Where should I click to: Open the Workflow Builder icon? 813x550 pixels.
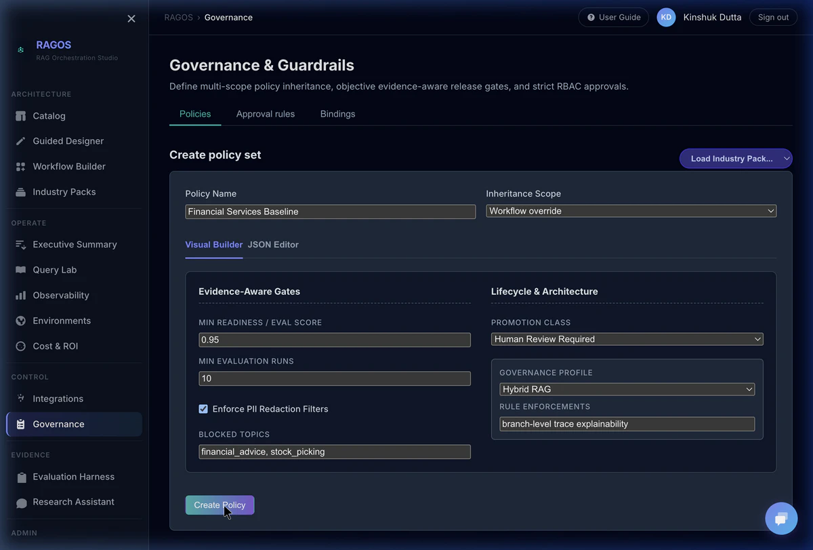[x=21, y=166]
